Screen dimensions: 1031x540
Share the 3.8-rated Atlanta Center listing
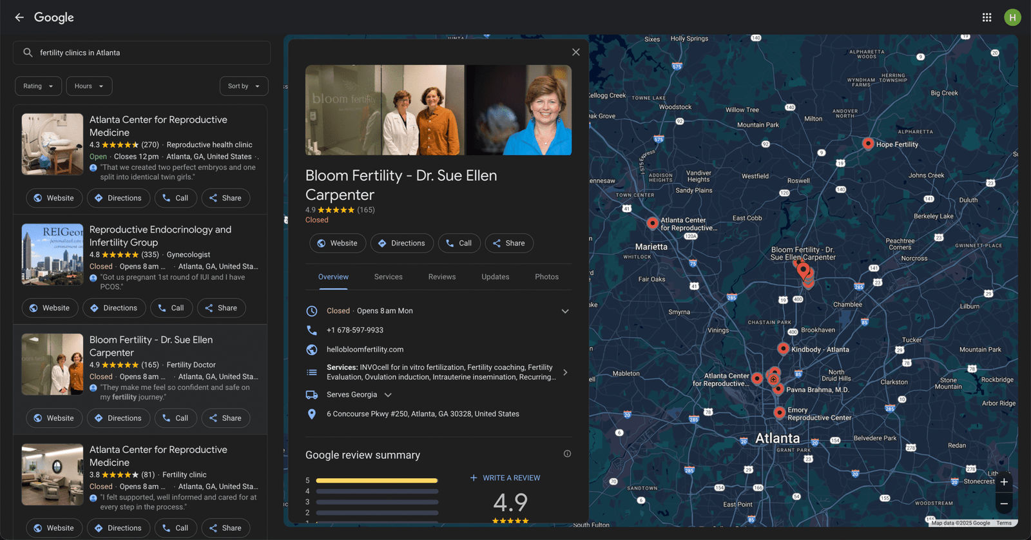pos(226,528)
